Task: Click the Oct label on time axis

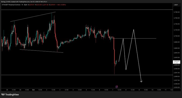Action: [33, 90]
